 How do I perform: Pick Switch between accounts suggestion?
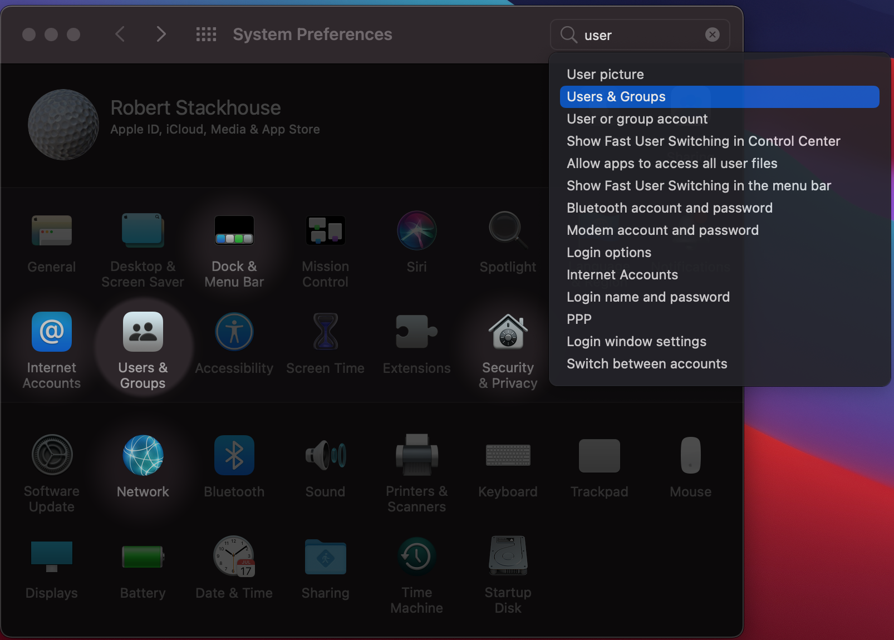click(x=647, y=363)
